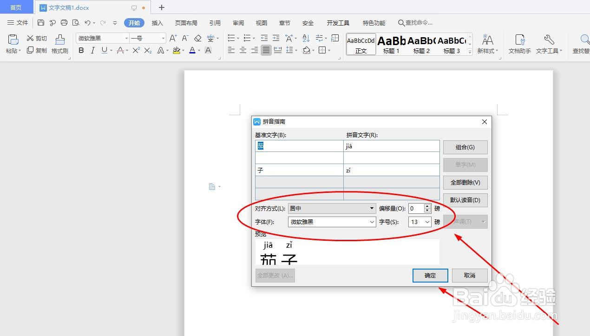
Task: Click the strikethrough icon
Action: pyautogui.click(x=120, y=50)
